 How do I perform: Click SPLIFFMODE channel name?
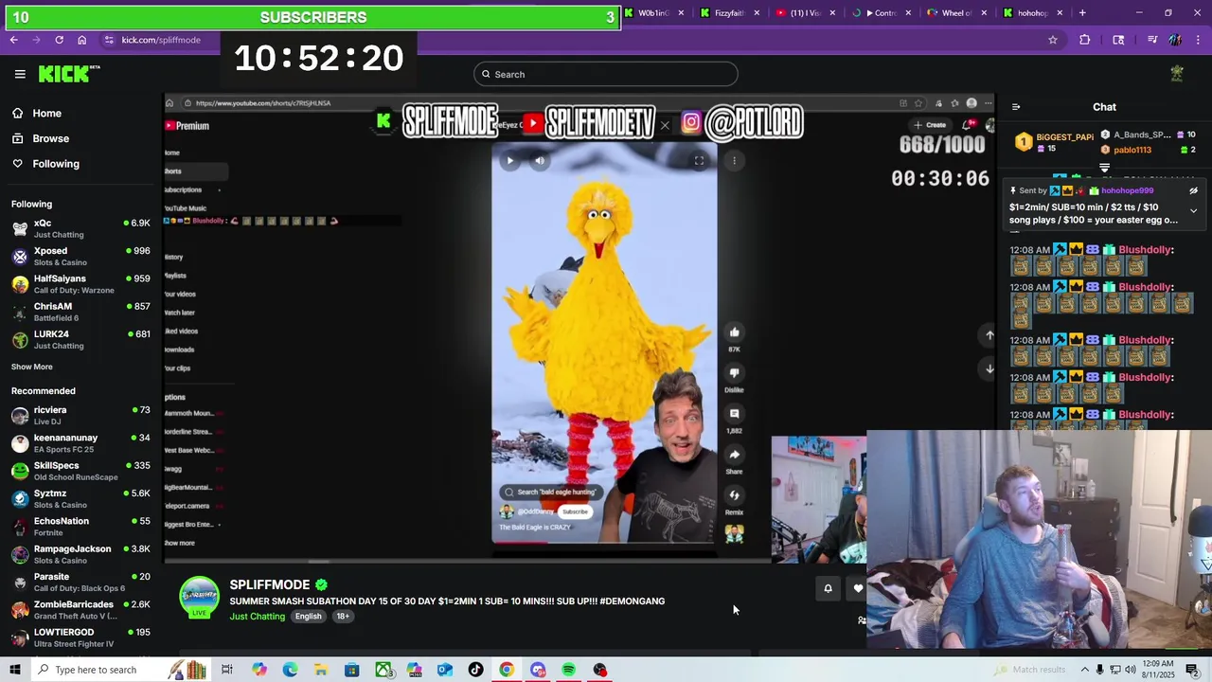coord(270,584)
